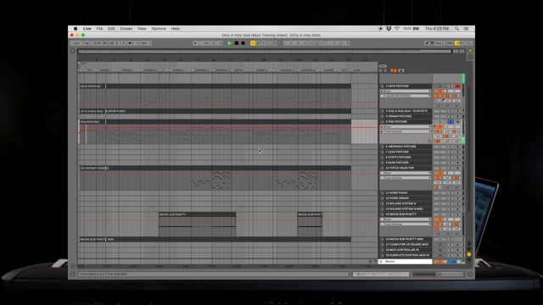The image size is (543, 305).
Task: Select the first MOOG SUB PHATTY arrangement clip
Action: tap(198, 224)
